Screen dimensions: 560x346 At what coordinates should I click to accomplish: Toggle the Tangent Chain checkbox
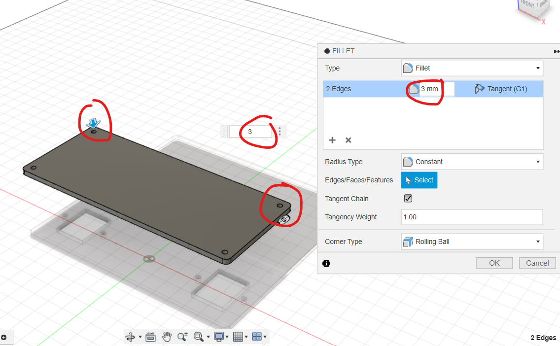click(x=408, y=199)
